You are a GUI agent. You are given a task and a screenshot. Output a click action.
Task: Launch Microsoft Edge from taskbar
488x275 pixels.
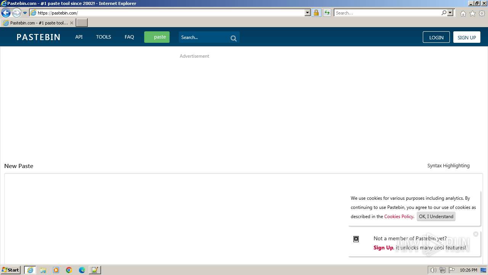point(82,270)
